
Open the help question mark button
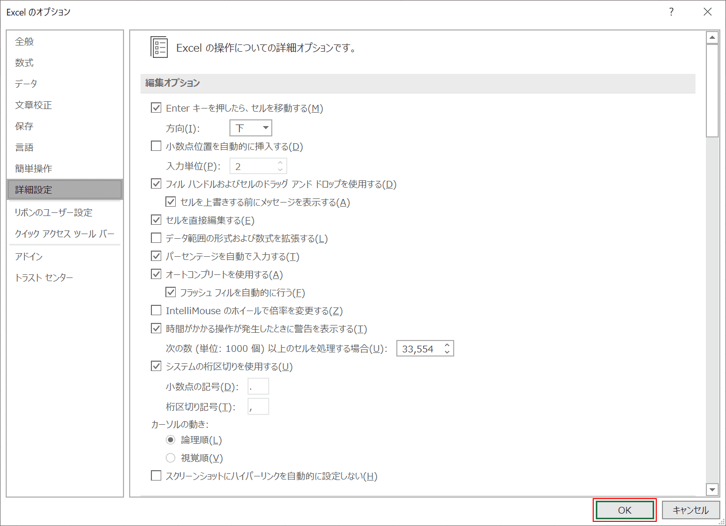[671, 12]
